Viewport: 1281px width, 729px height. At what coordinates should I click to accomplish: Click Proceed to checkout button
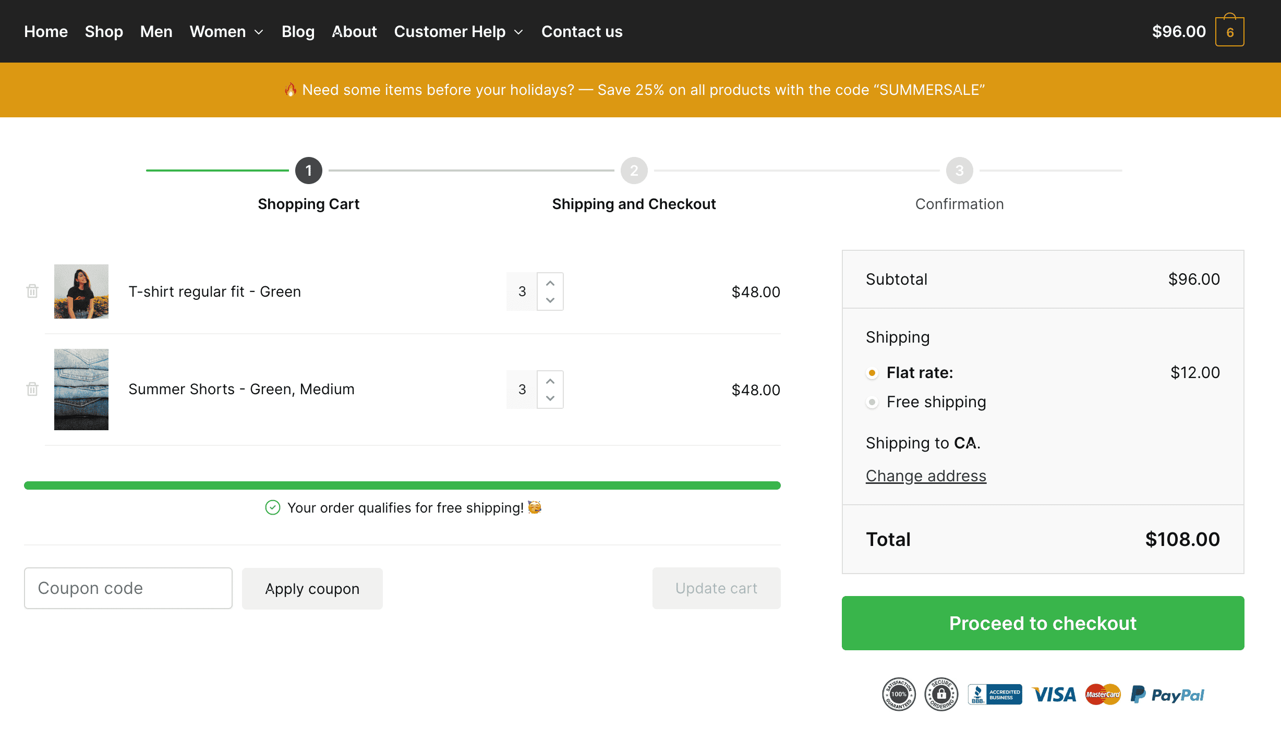[x=1043, y=623]
